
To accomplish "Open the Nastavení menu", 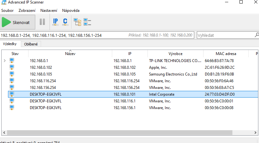I will pyautogui.click(x=49, y=11).
